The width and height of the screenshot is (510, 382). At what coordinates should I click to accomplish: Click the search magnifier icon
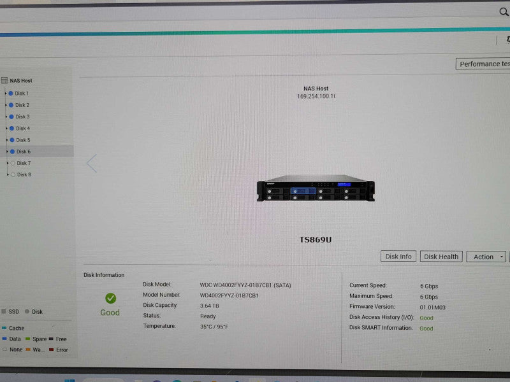(504, 12)
